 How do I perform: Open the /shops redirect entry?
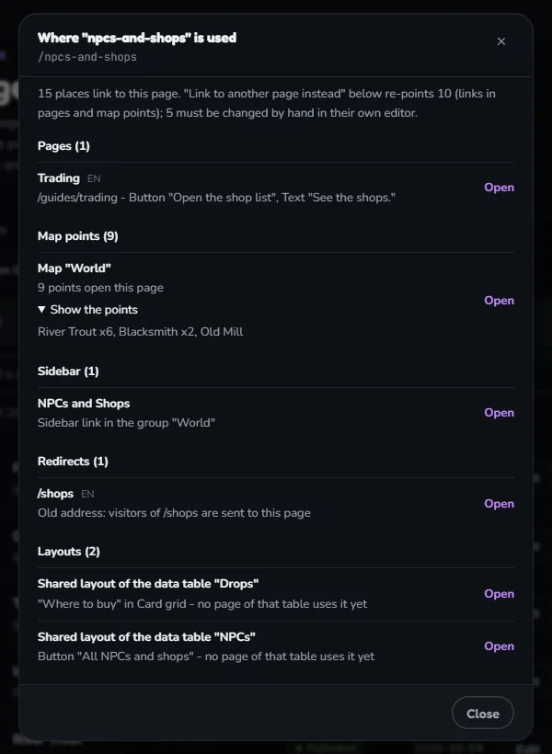(x=499, y=504)
